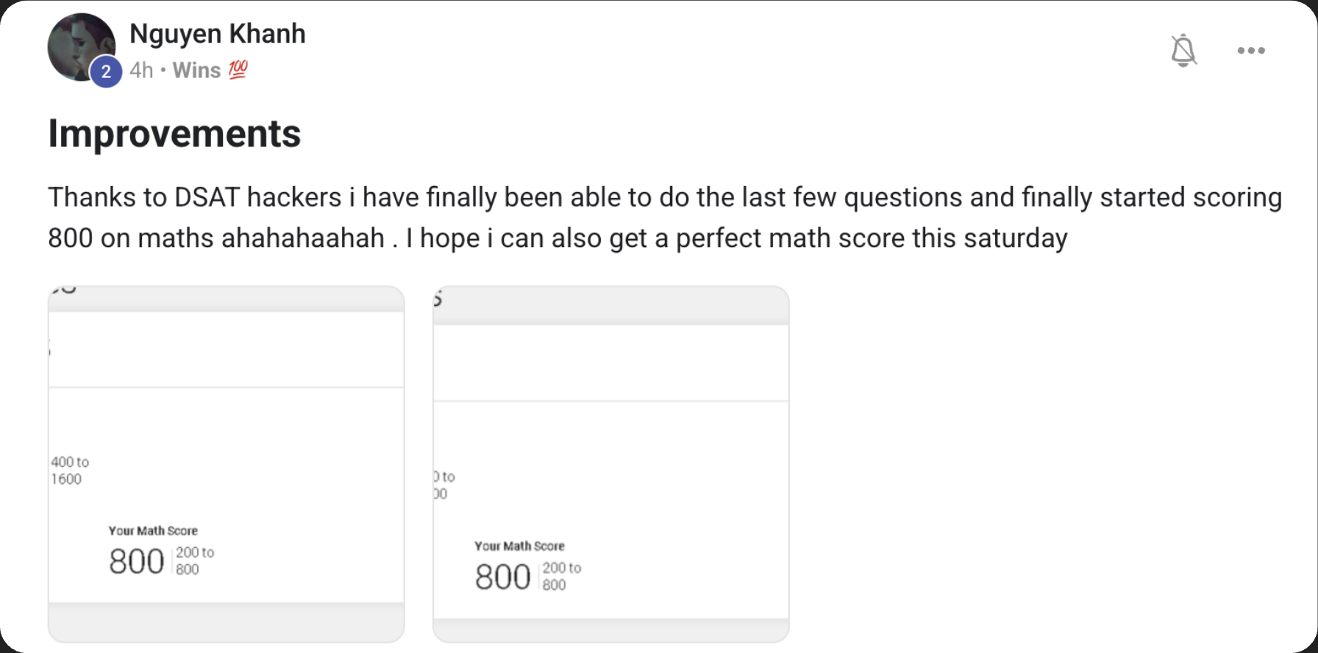Click the 800 score in left image
The width and height of the screenshot is (1318, 653).
(136, 562)
